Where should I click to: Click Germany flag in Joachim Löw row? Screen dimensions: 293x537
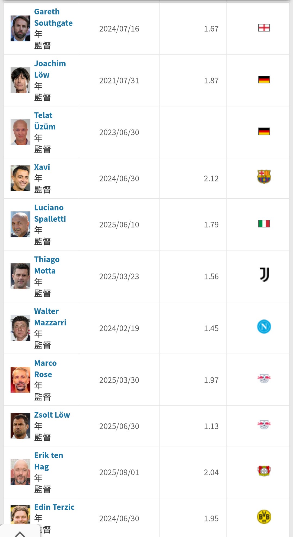[264, 80]
